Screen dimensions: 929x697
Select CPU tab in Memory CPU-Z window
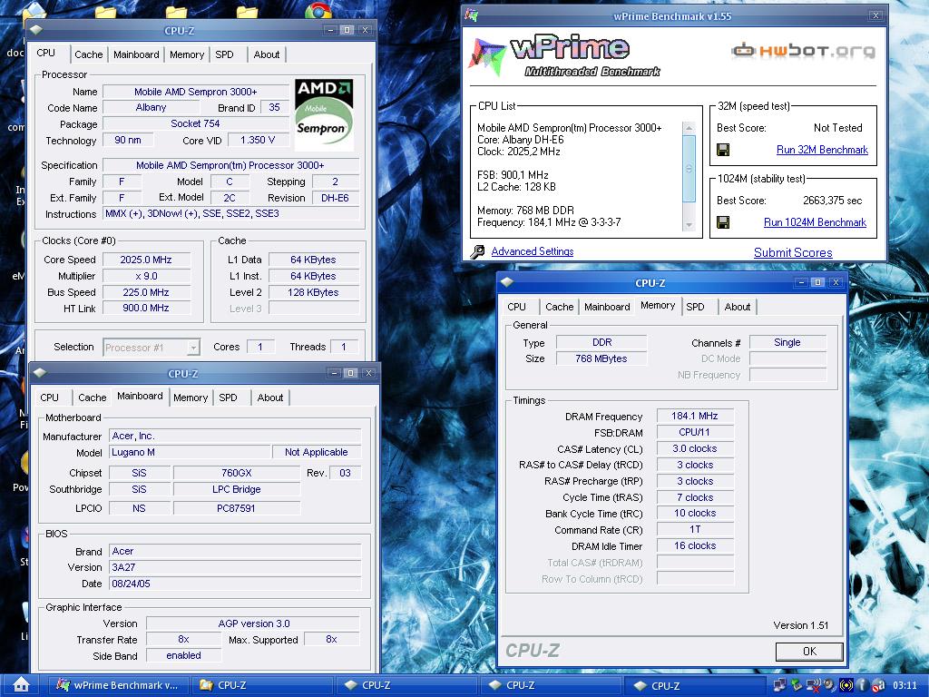tap(516, 307)
